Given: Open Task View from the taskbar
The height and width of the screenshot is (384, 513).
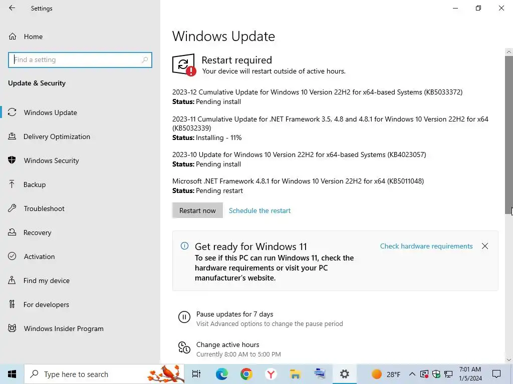Looking at the screenshot, I should 196,374.
